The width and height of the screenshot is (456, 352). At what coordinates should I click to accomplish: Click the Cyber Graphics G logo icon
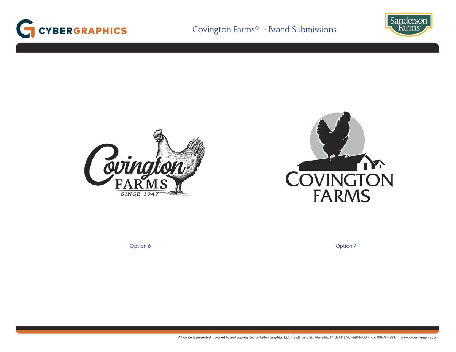tap(25, 29)
